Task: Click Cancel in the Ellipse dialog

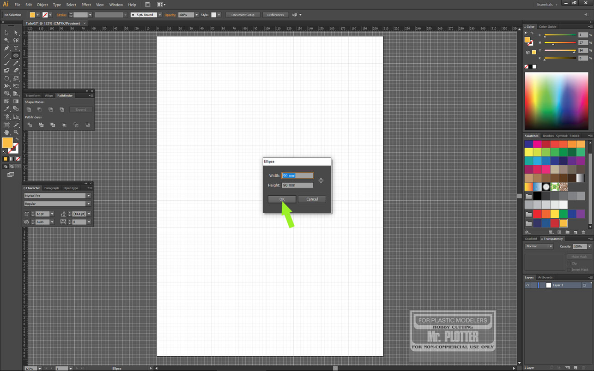Action: [x=312, y=199]
